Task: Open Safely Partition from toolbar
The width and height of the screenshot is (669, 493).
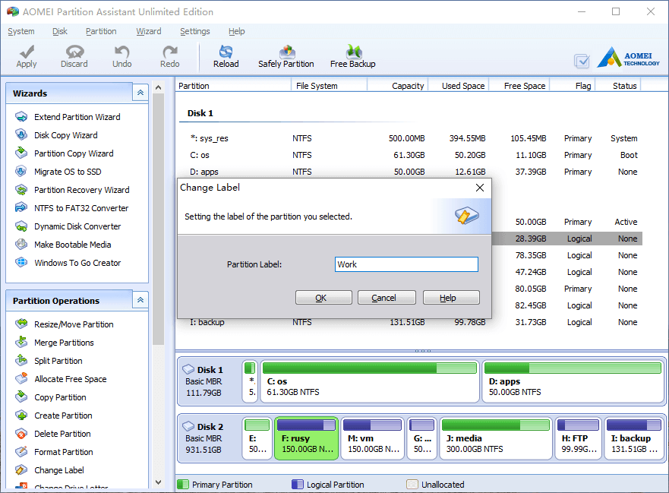Action: pyautogui.click(x=286, y=56)
